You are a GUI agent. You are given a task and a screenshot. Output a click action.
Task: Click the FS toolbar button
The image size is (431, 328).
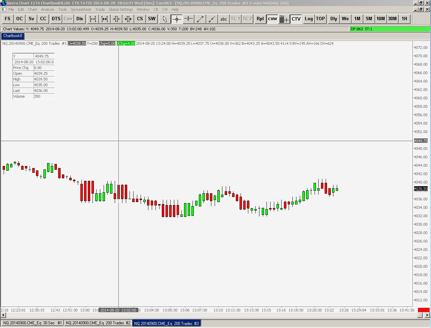point(7,19)
